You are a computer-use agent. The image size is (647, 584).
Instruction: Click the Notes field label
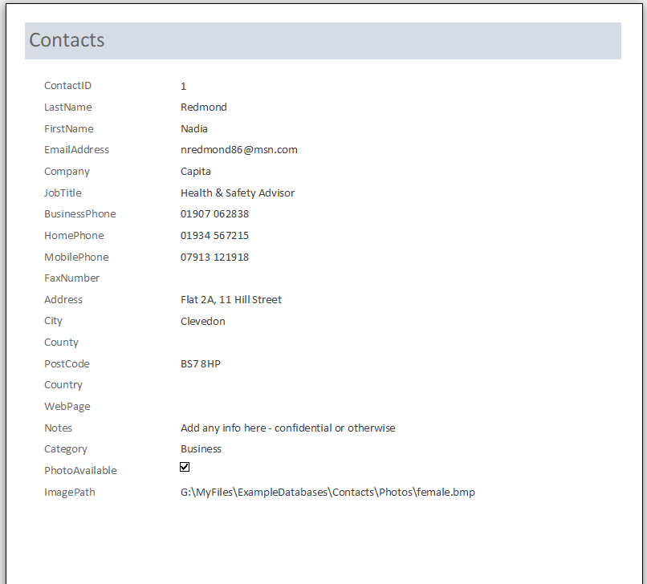(58, 428)
